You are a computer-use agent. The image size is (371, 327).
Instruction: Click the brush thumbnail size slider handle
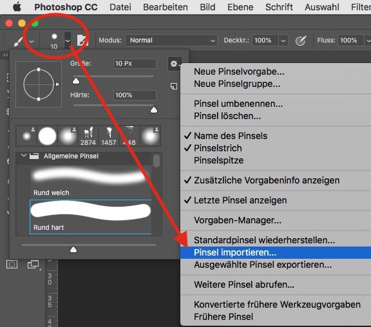point(73,250)
